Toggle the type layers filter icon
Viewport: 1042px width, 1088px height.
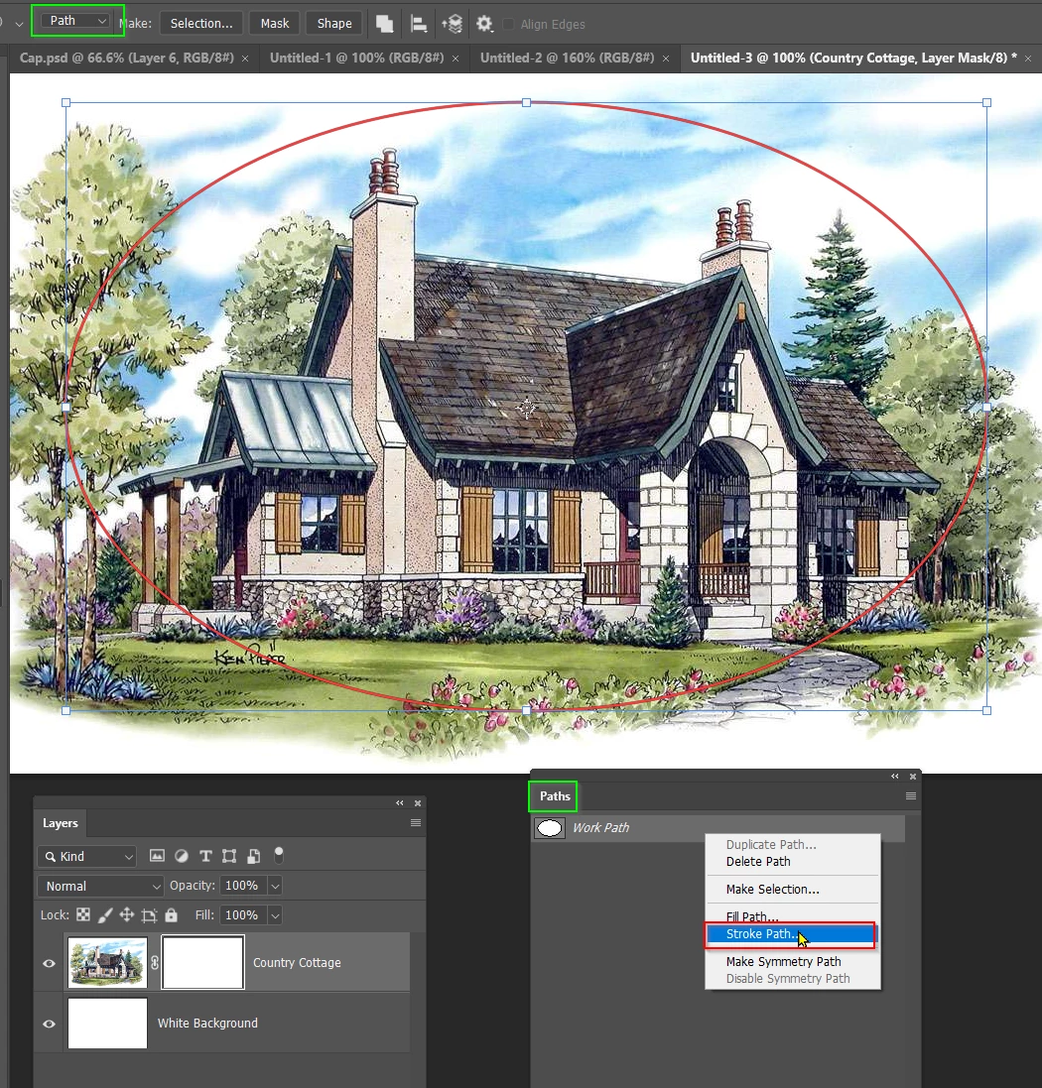[205, 856]
